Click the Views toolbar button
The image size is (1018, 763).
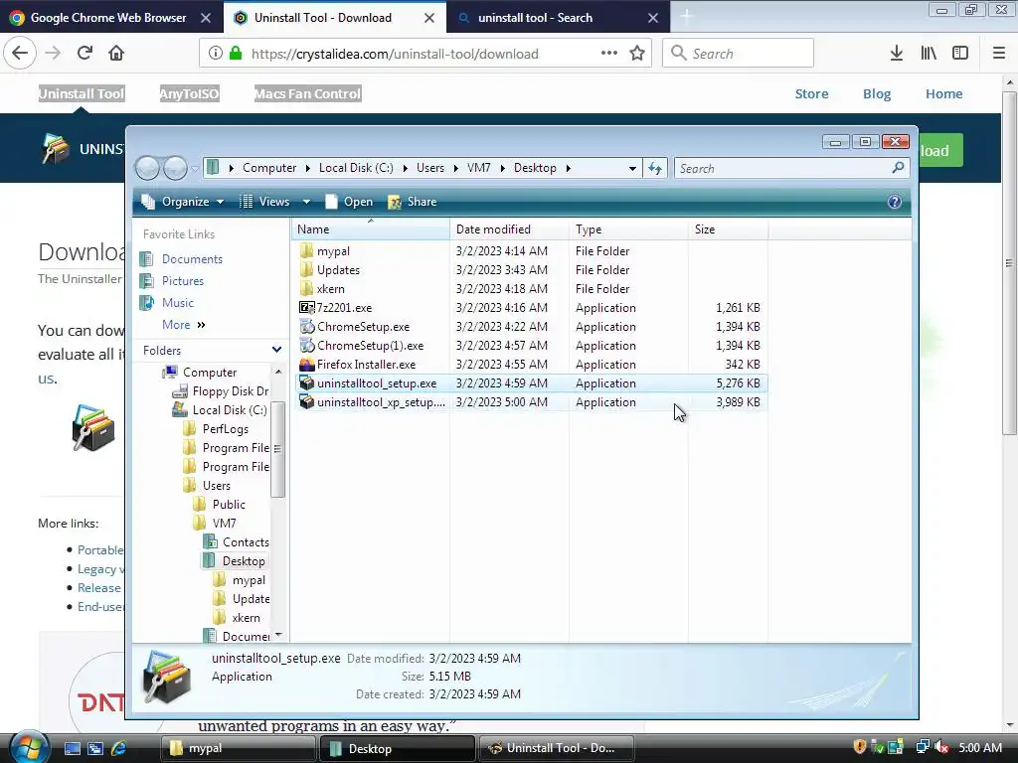264,202
